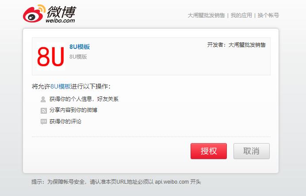The width and height of the screenshot is (306, 196).
Task: Select permission 分享内容到你的微博
Action: click(73, 110)
